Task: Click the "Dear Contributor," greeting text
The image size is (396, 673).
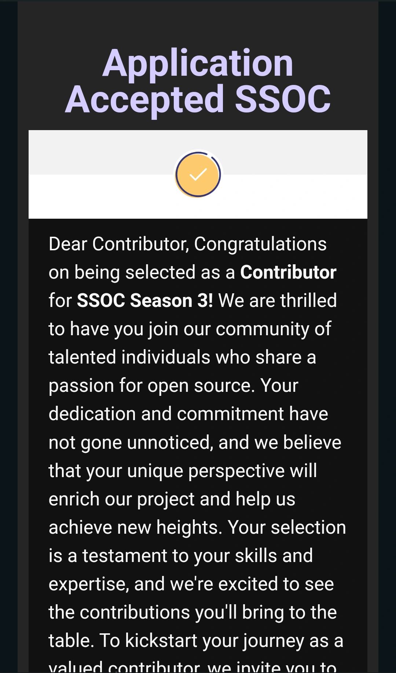Action: pyautogui.click(x=119, y=244)
